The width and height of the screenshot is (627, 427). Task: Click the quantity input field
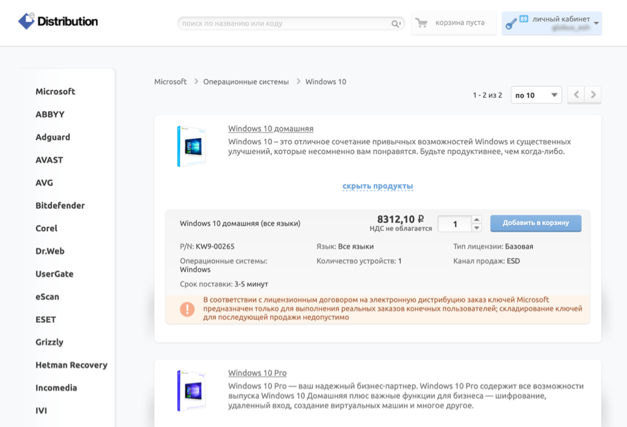tap(455, 224)
